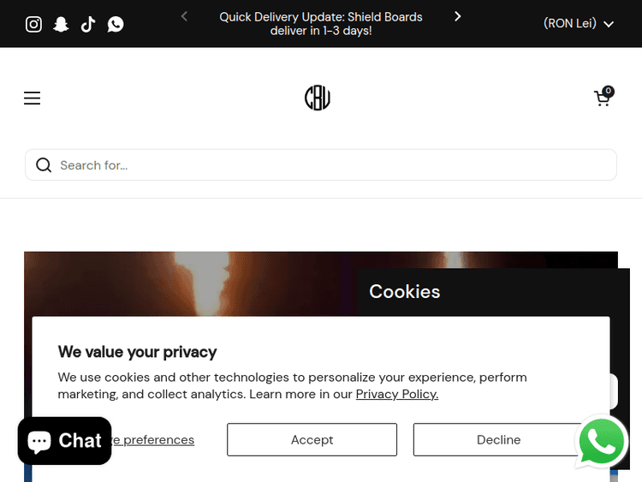The image size is (642, 482).
Task: Open the Privacy Policy link
Action: pos(397,395)
